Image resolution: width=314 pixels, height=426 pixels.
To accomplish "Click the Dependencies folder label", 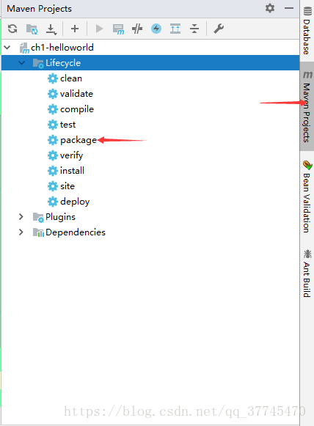I will tap(76, 232).
